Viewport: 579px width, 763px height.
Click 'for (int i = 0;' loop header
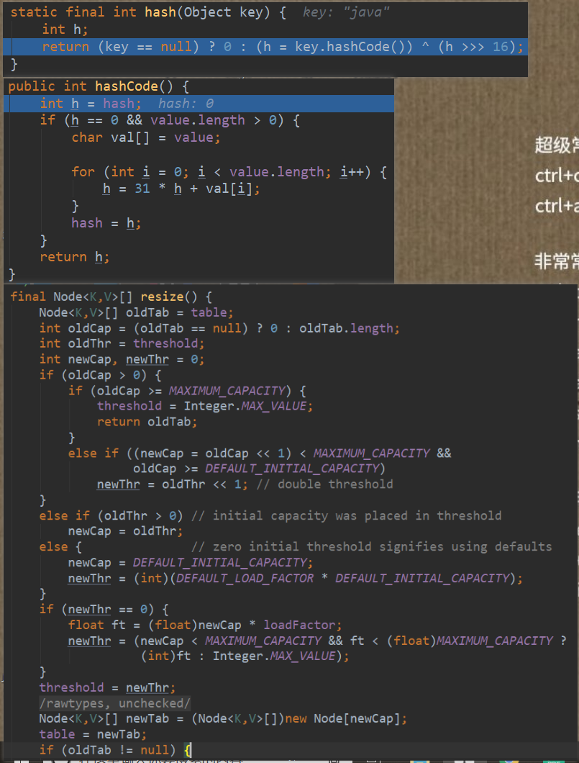pos(229,172)
